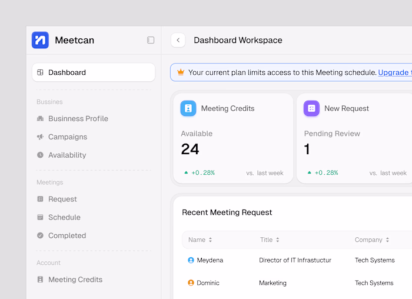
Task: Click the Schedule calendar icon
Action: pyautogui.click(x=40, y=217)
